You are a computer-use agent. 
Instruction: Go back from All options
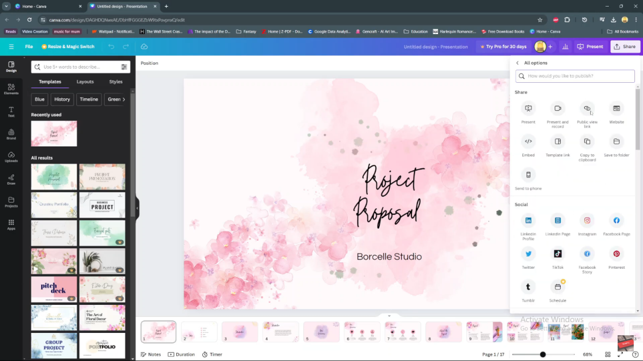[517, 63]
